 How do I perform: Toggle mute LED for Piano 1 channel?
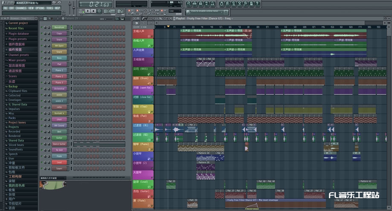click(x=41, y=70)
